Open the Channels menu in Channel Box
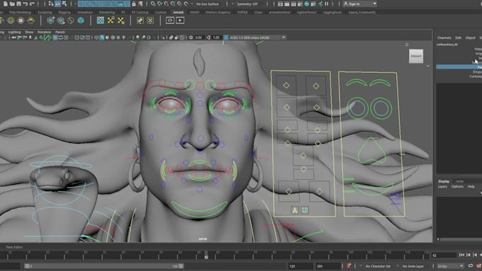 444,38
